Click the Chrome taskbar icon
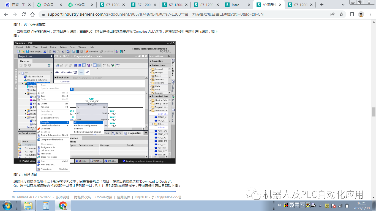 [63, 206]
